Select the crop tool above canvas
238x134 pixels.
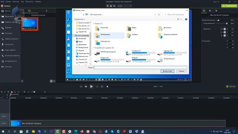(114, 6)
